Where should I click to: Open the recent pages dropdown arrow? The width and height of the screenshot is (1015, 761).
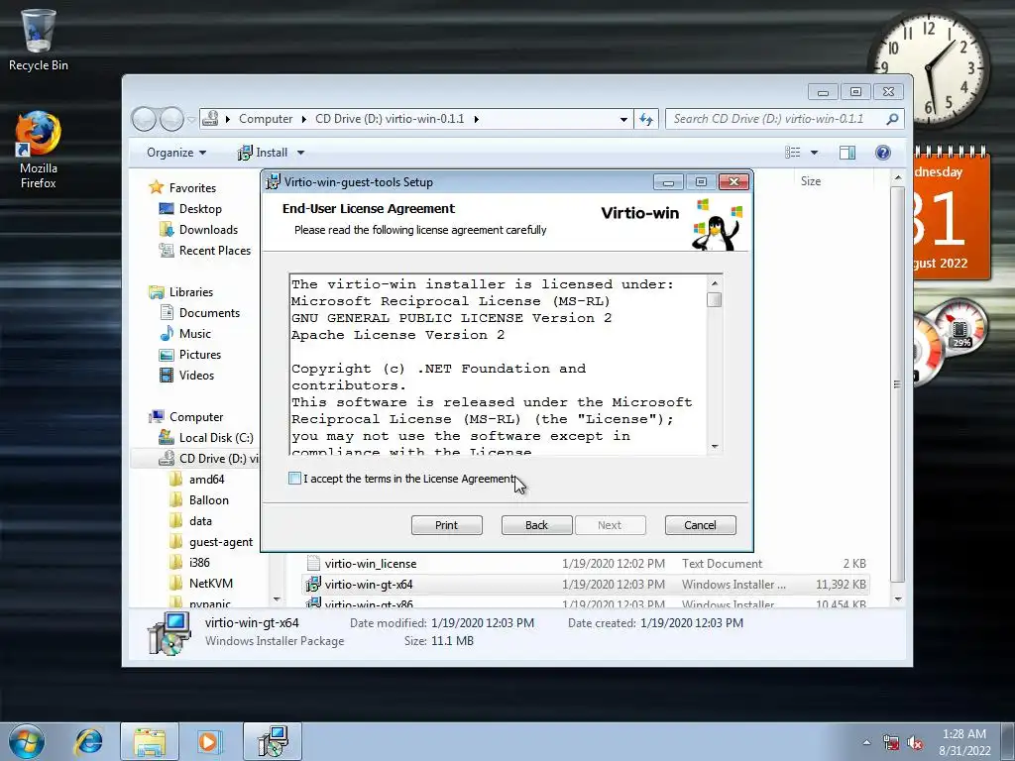click(x=191, y=120)
